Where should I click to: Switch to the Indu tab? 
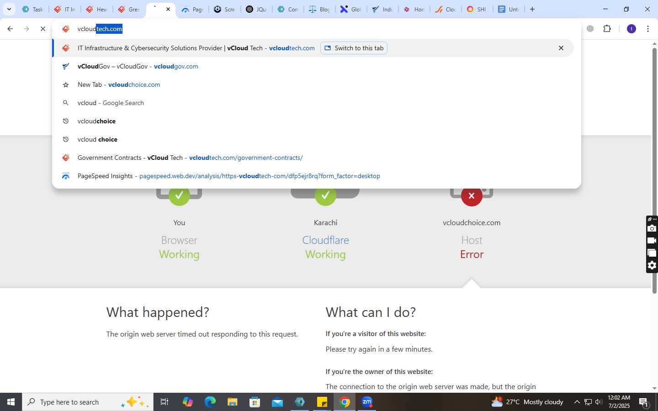click(x=382, y=9)
